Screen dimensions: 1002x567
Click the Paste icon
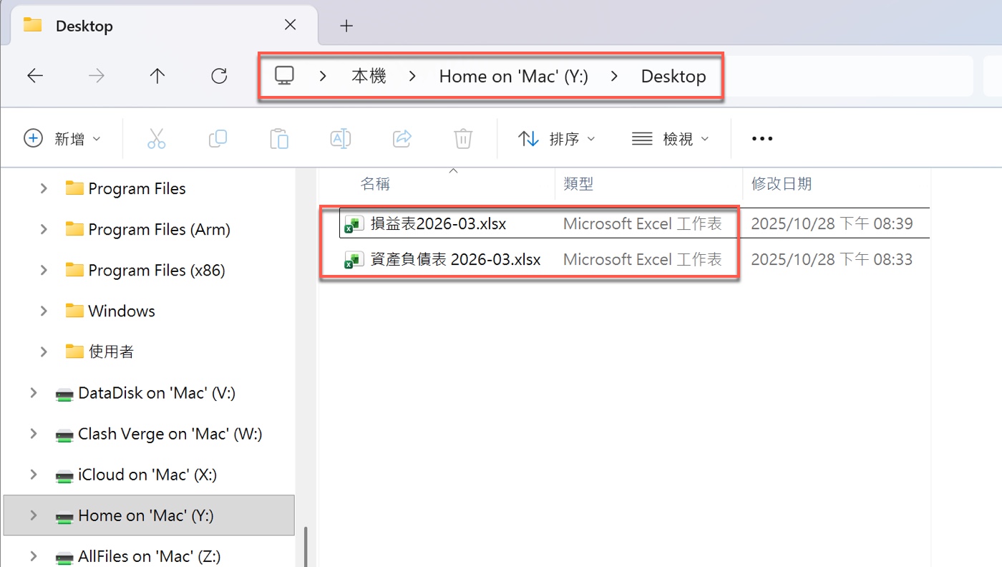(x=279, y=138)
